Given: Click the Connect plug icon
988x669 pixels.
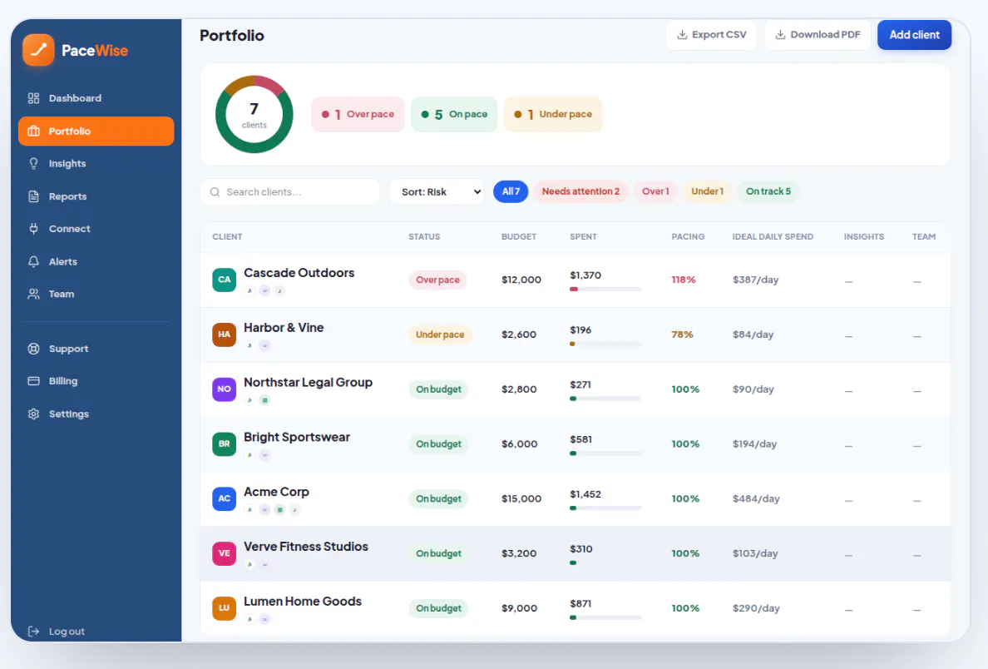Looking at the screenshot, I should pyautogui.click(x=34, y=229).
